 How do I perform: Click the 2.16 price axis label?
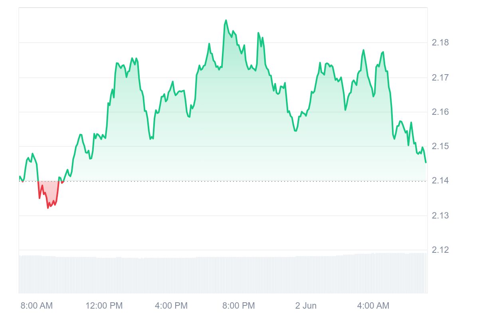click(440, 112)
